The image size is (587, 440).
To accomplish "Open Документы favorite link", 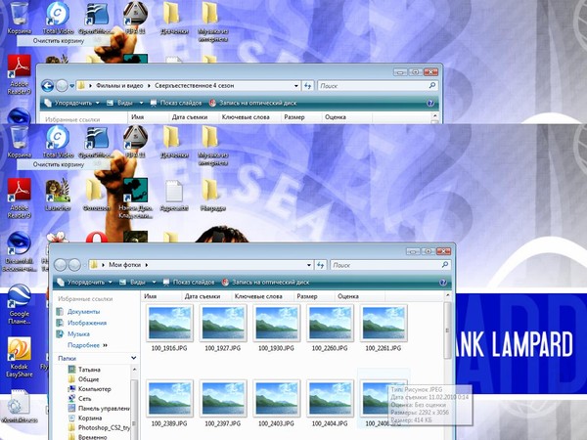I will pyautogui.click(x=83, y=312).
